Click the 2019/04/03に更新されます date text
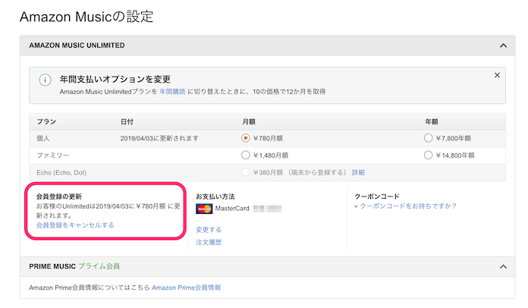The image size is (528, 308). [x=159, y=138]
